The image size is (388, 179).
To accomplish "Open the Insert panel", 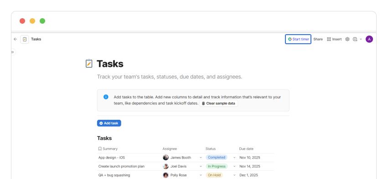I will point(334,39).
